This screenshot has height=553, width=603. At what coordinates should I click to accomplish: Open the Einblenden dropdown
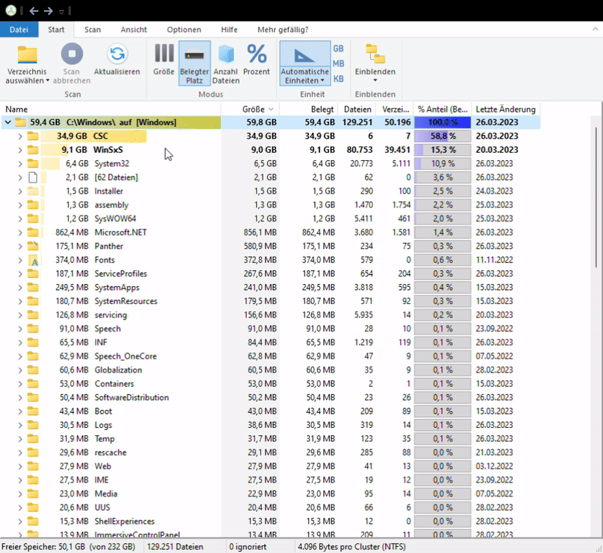pyautogui.click(x=375, y=63)
